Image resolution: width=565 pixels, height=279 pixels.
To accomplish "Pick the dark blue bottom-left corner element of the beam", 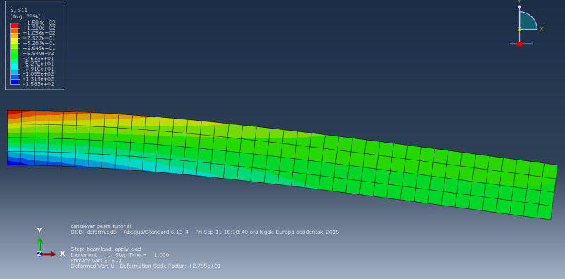I will tap(14, 158).
